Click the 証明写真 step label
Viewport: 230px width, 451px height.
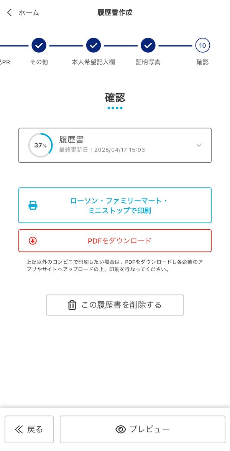[148, 62]
